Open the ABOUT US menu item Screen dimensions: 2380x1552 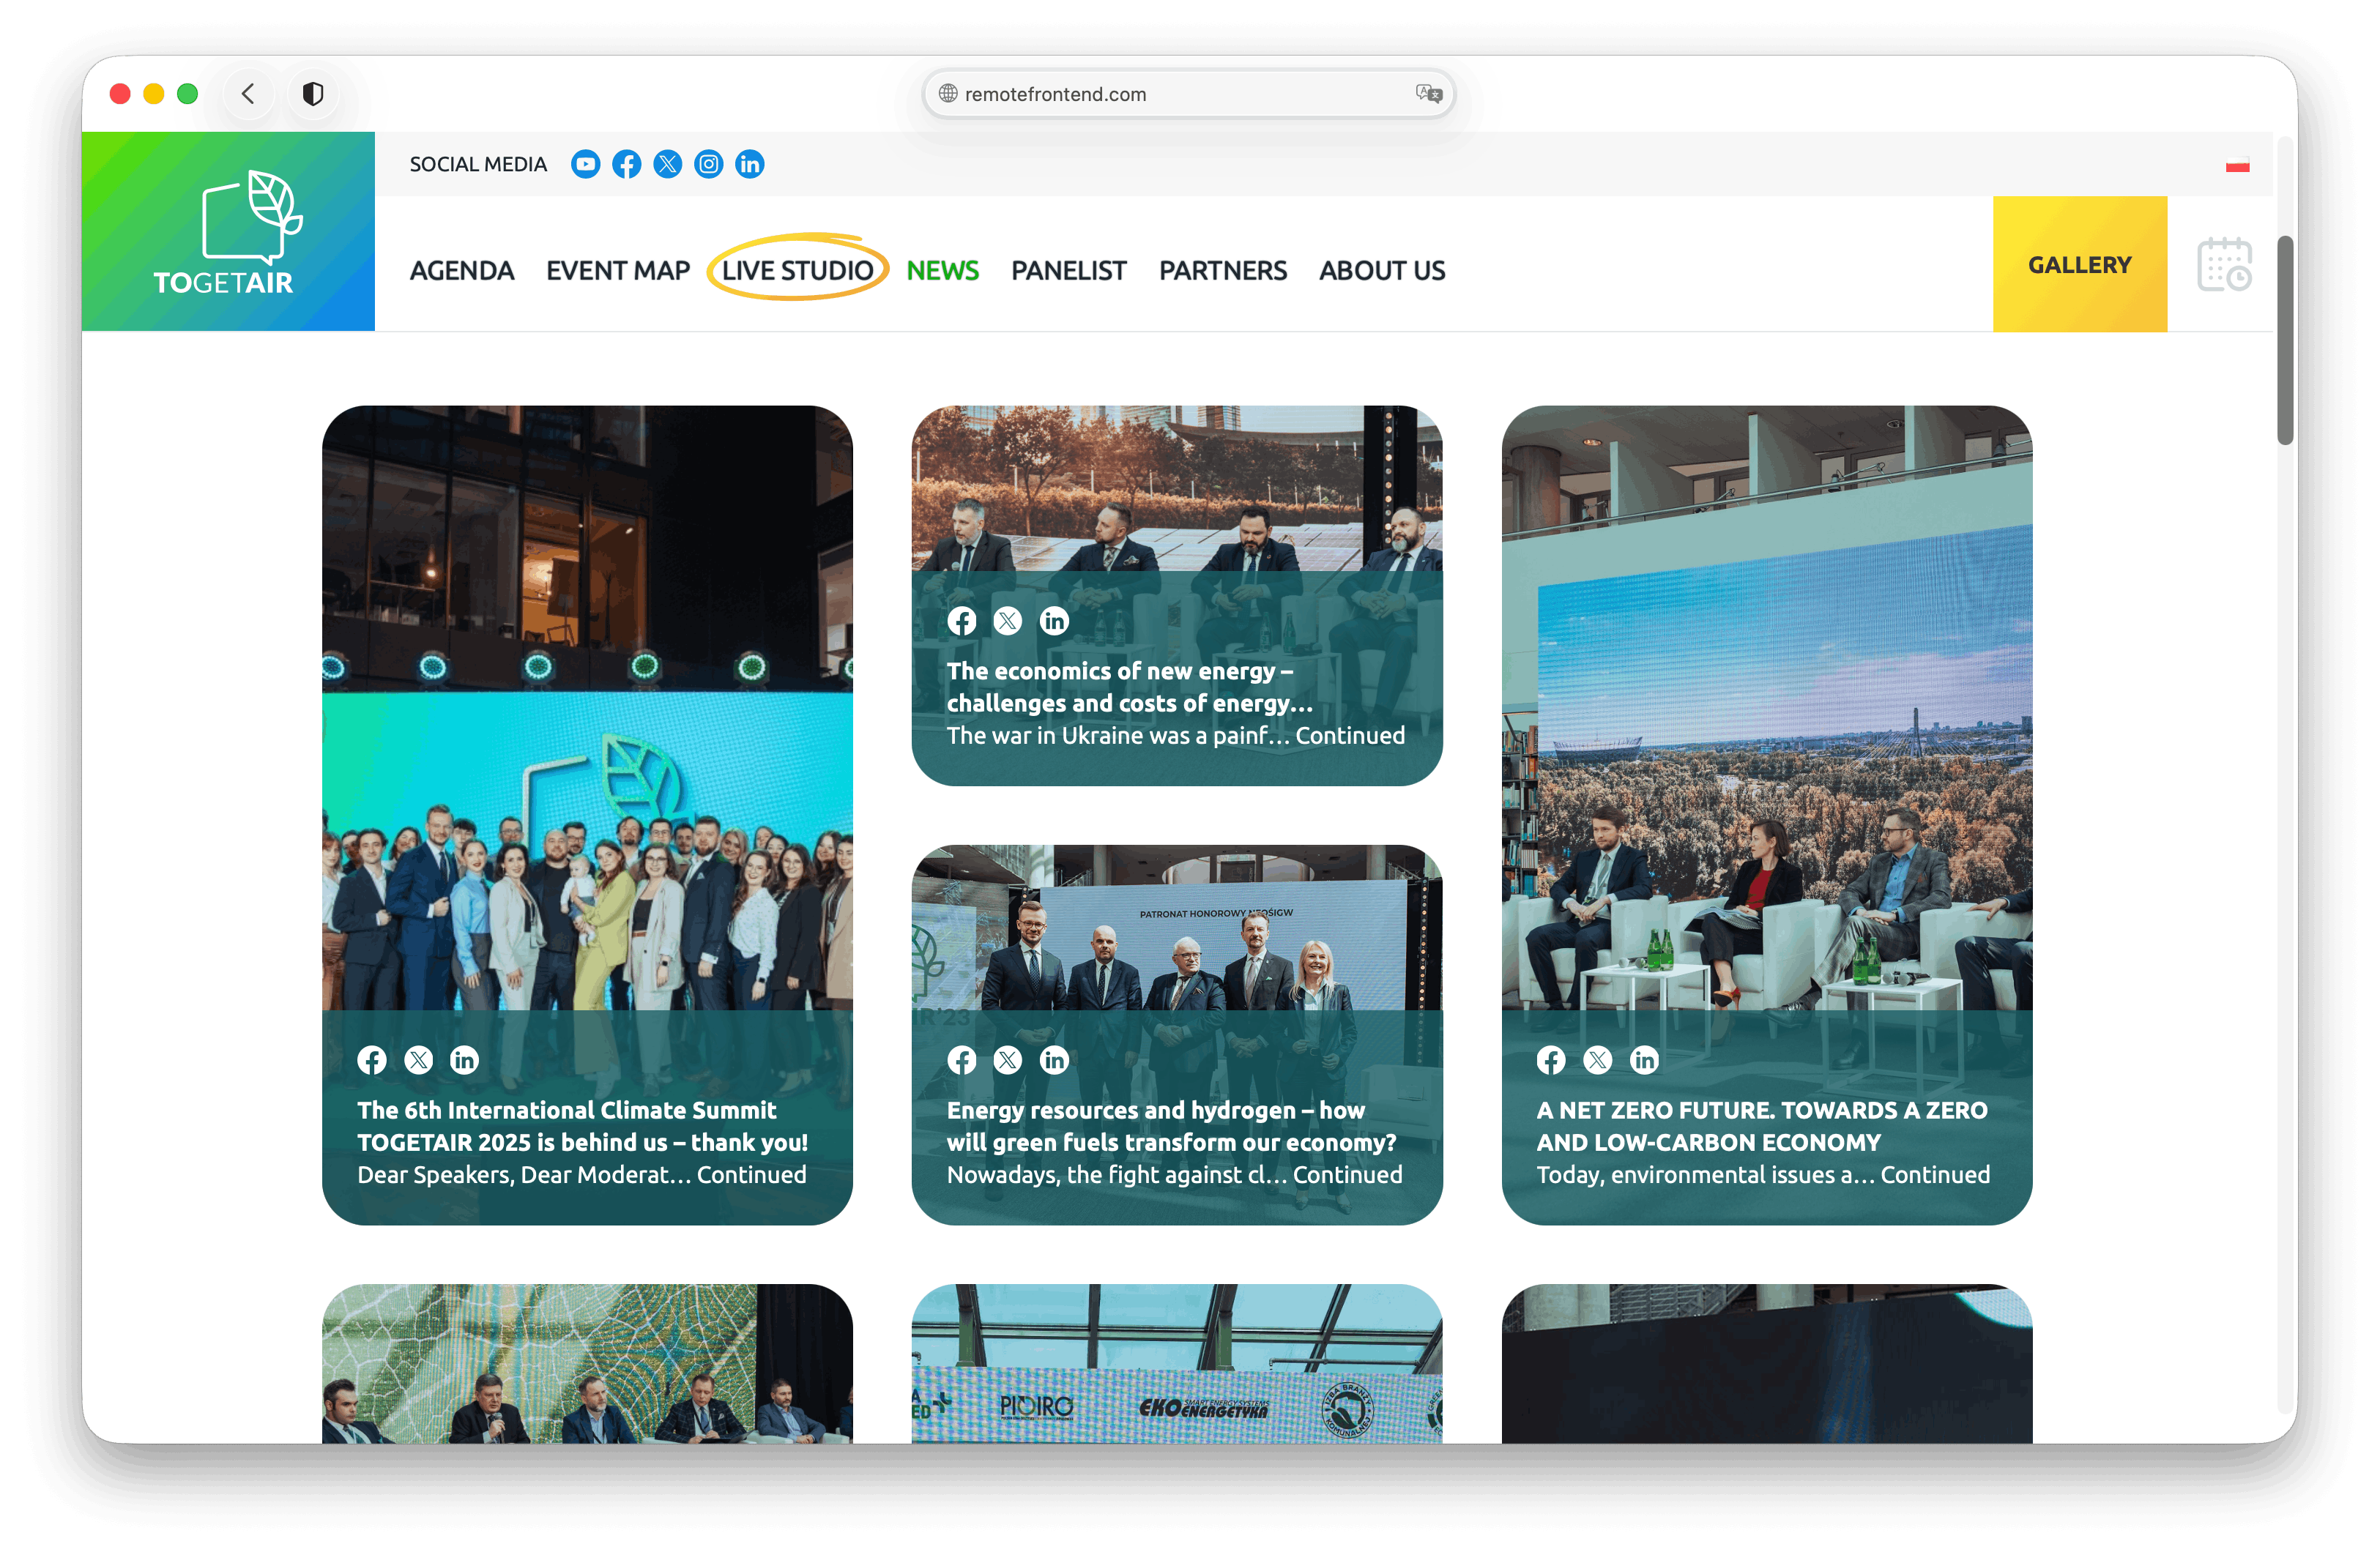(x=1381, y=270)
